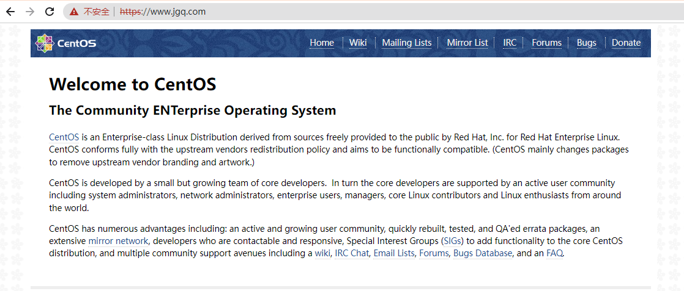Click the browser forward arrow
Screen dimensions: 684x291
pyautogui.click(x=30, y=12)
